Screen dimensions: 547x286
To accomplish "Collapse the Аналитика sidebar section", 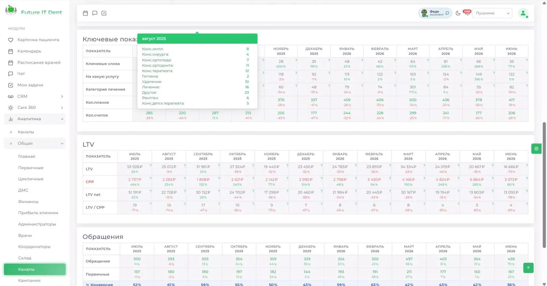I will [x=35, y=119].
